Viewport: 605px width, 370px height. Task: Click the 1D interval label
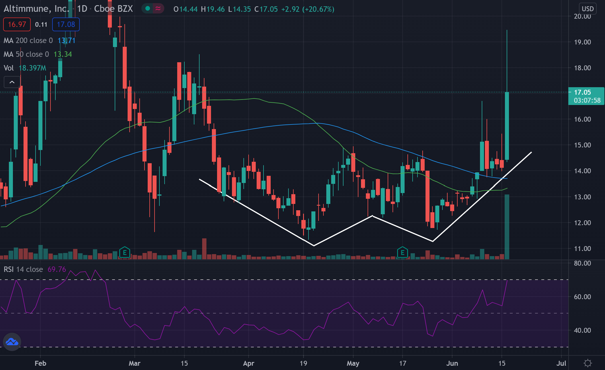pos(82,9)
